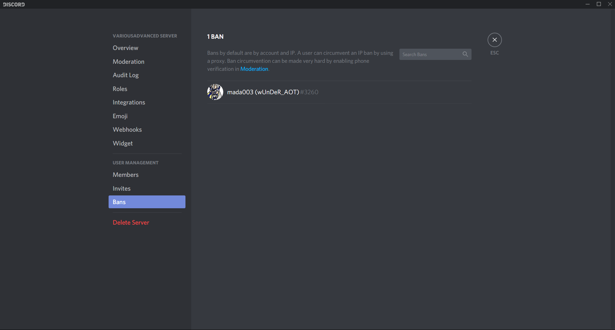
Task: Select banned user mada003 (wUnDeR_AOT) row
Action: (x=339, y=92)
